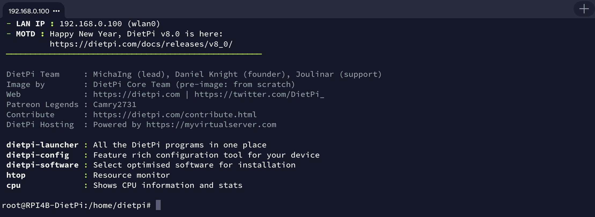Click the MOTD label text

coord(25,34)
